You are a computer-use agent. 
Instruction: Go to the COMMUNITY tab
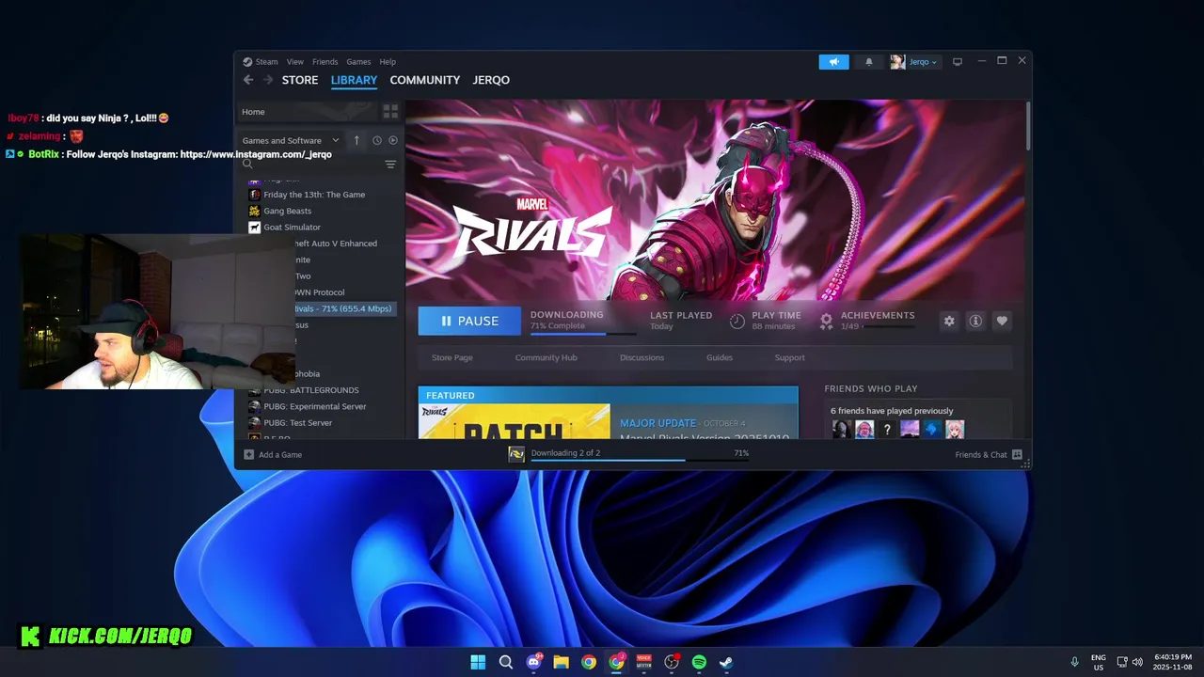click(x=425, y=80)
